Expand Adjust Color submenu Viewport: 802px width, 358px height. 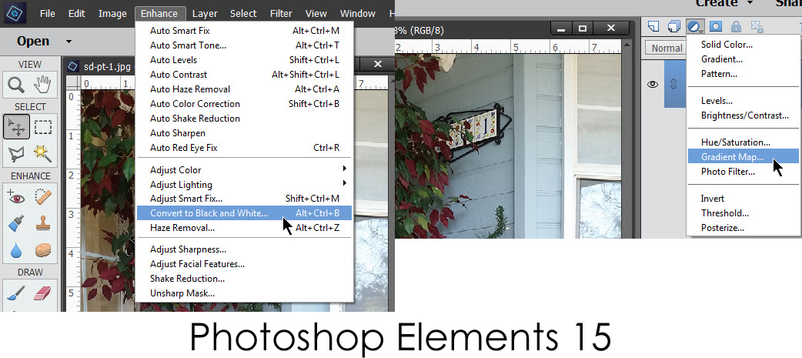click(346, 169)
